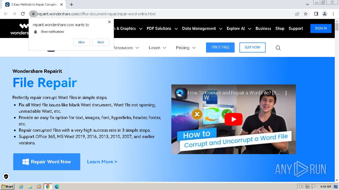
Task: Select the Chrome taskbar icon
Action: [x=48, y=187]
